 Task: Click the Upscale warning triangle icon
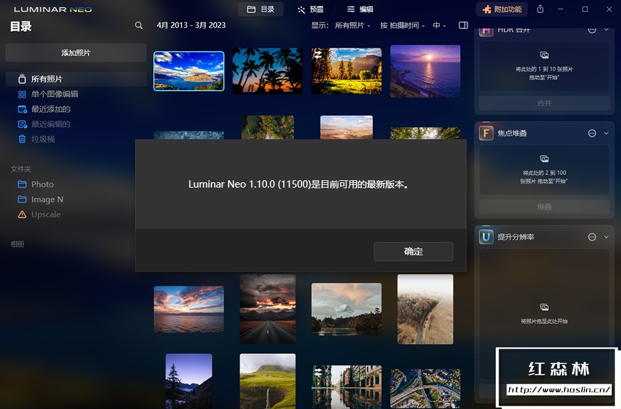point(22,214)
